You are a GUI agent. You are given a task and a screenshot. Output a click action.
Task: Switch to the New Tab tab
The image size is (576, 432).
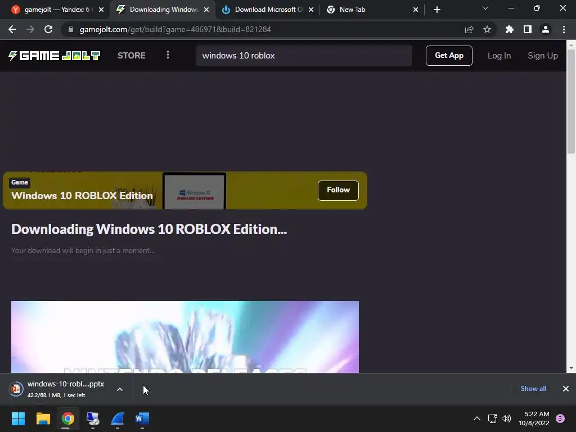coord(371,10)
